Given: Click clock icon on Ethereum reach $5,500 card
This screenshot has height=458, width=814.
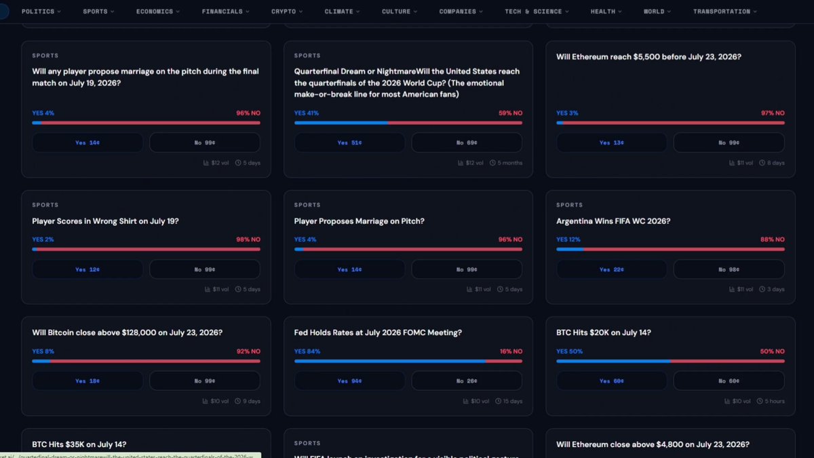Looking at the screenshot, I should [762, 163].
